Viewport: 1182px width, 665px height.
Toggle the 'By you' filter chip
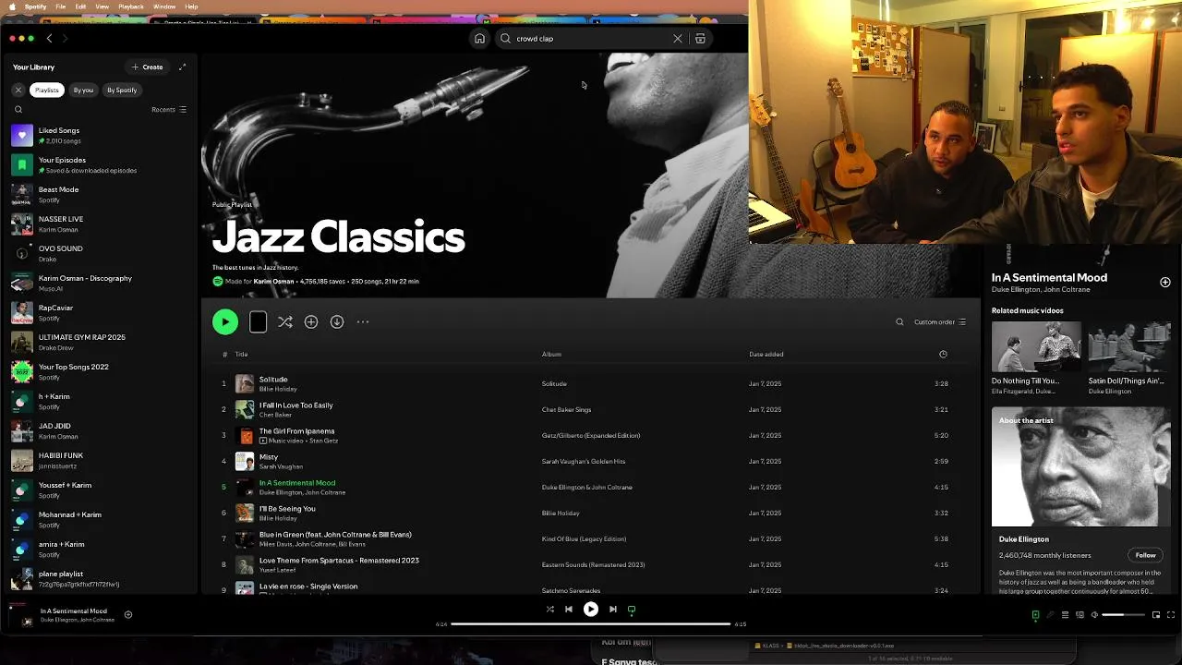83,90
